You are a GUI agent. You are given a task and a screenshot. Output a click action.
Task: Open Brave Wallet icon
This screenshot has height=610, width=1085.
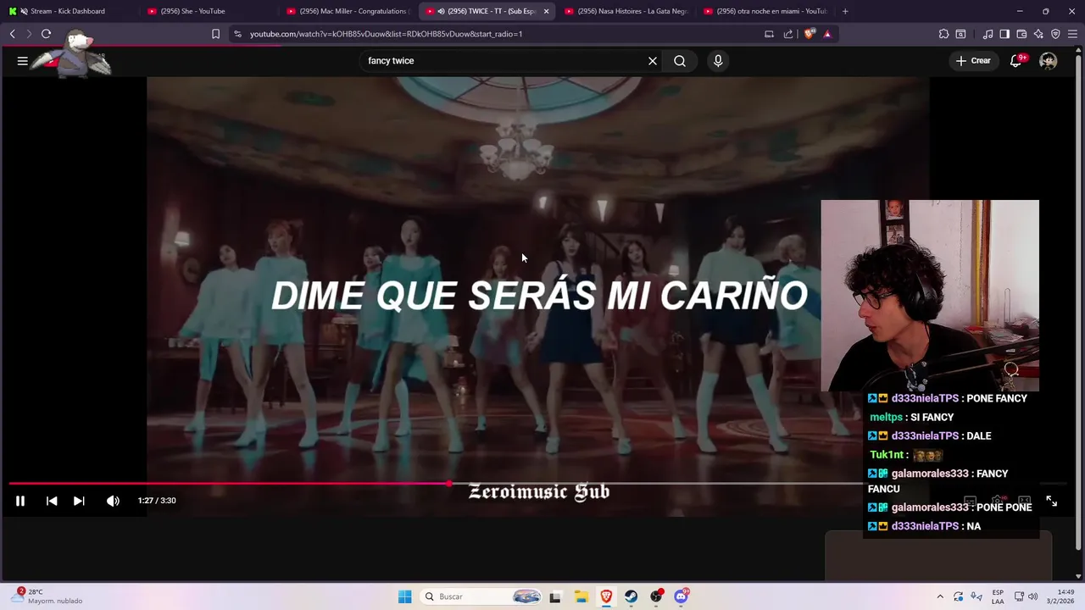1021,34
